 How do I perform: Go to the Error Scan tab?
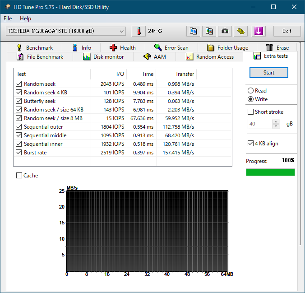click(171, 48)
